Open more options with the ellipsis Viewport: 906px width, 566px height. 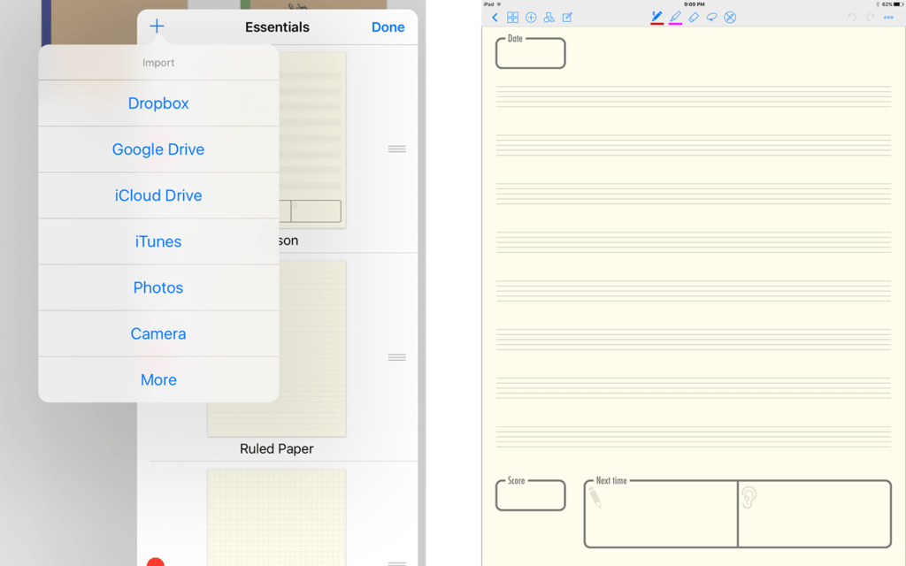tap(888, 17)
